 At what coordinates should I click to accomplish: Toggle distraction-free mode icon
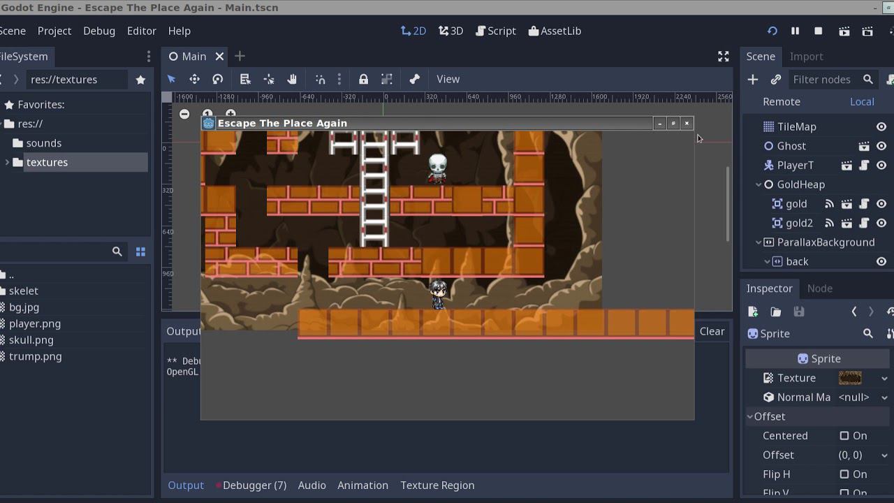(724, 57)
